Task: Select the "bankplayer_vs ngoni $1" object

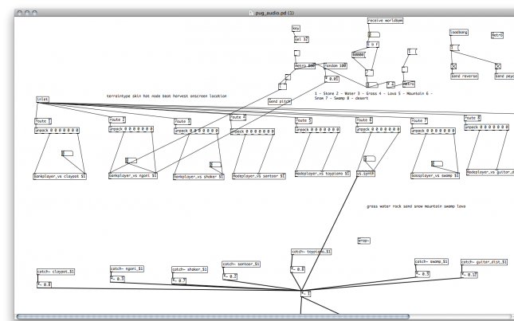Action: click(x=133, y=175)
